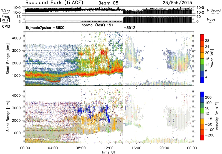Click the velocity panel's "Slant Range [km]" label
The height and width of the screenshot is (154, 222).
coord(8,116)
